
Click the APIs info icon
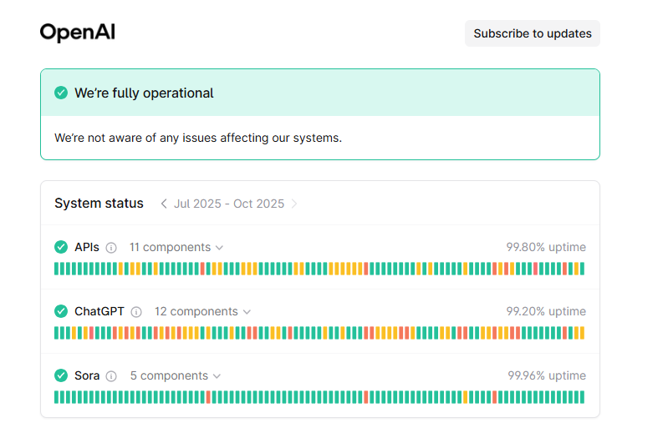point(111,248)
